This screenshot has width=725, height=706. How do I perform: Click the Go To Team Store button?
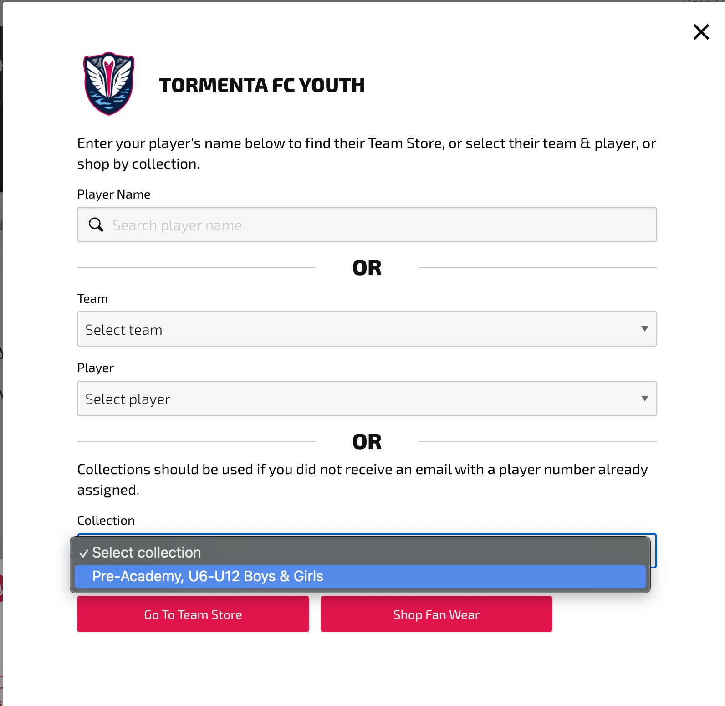pyautogui.click(x=193, y=614)
